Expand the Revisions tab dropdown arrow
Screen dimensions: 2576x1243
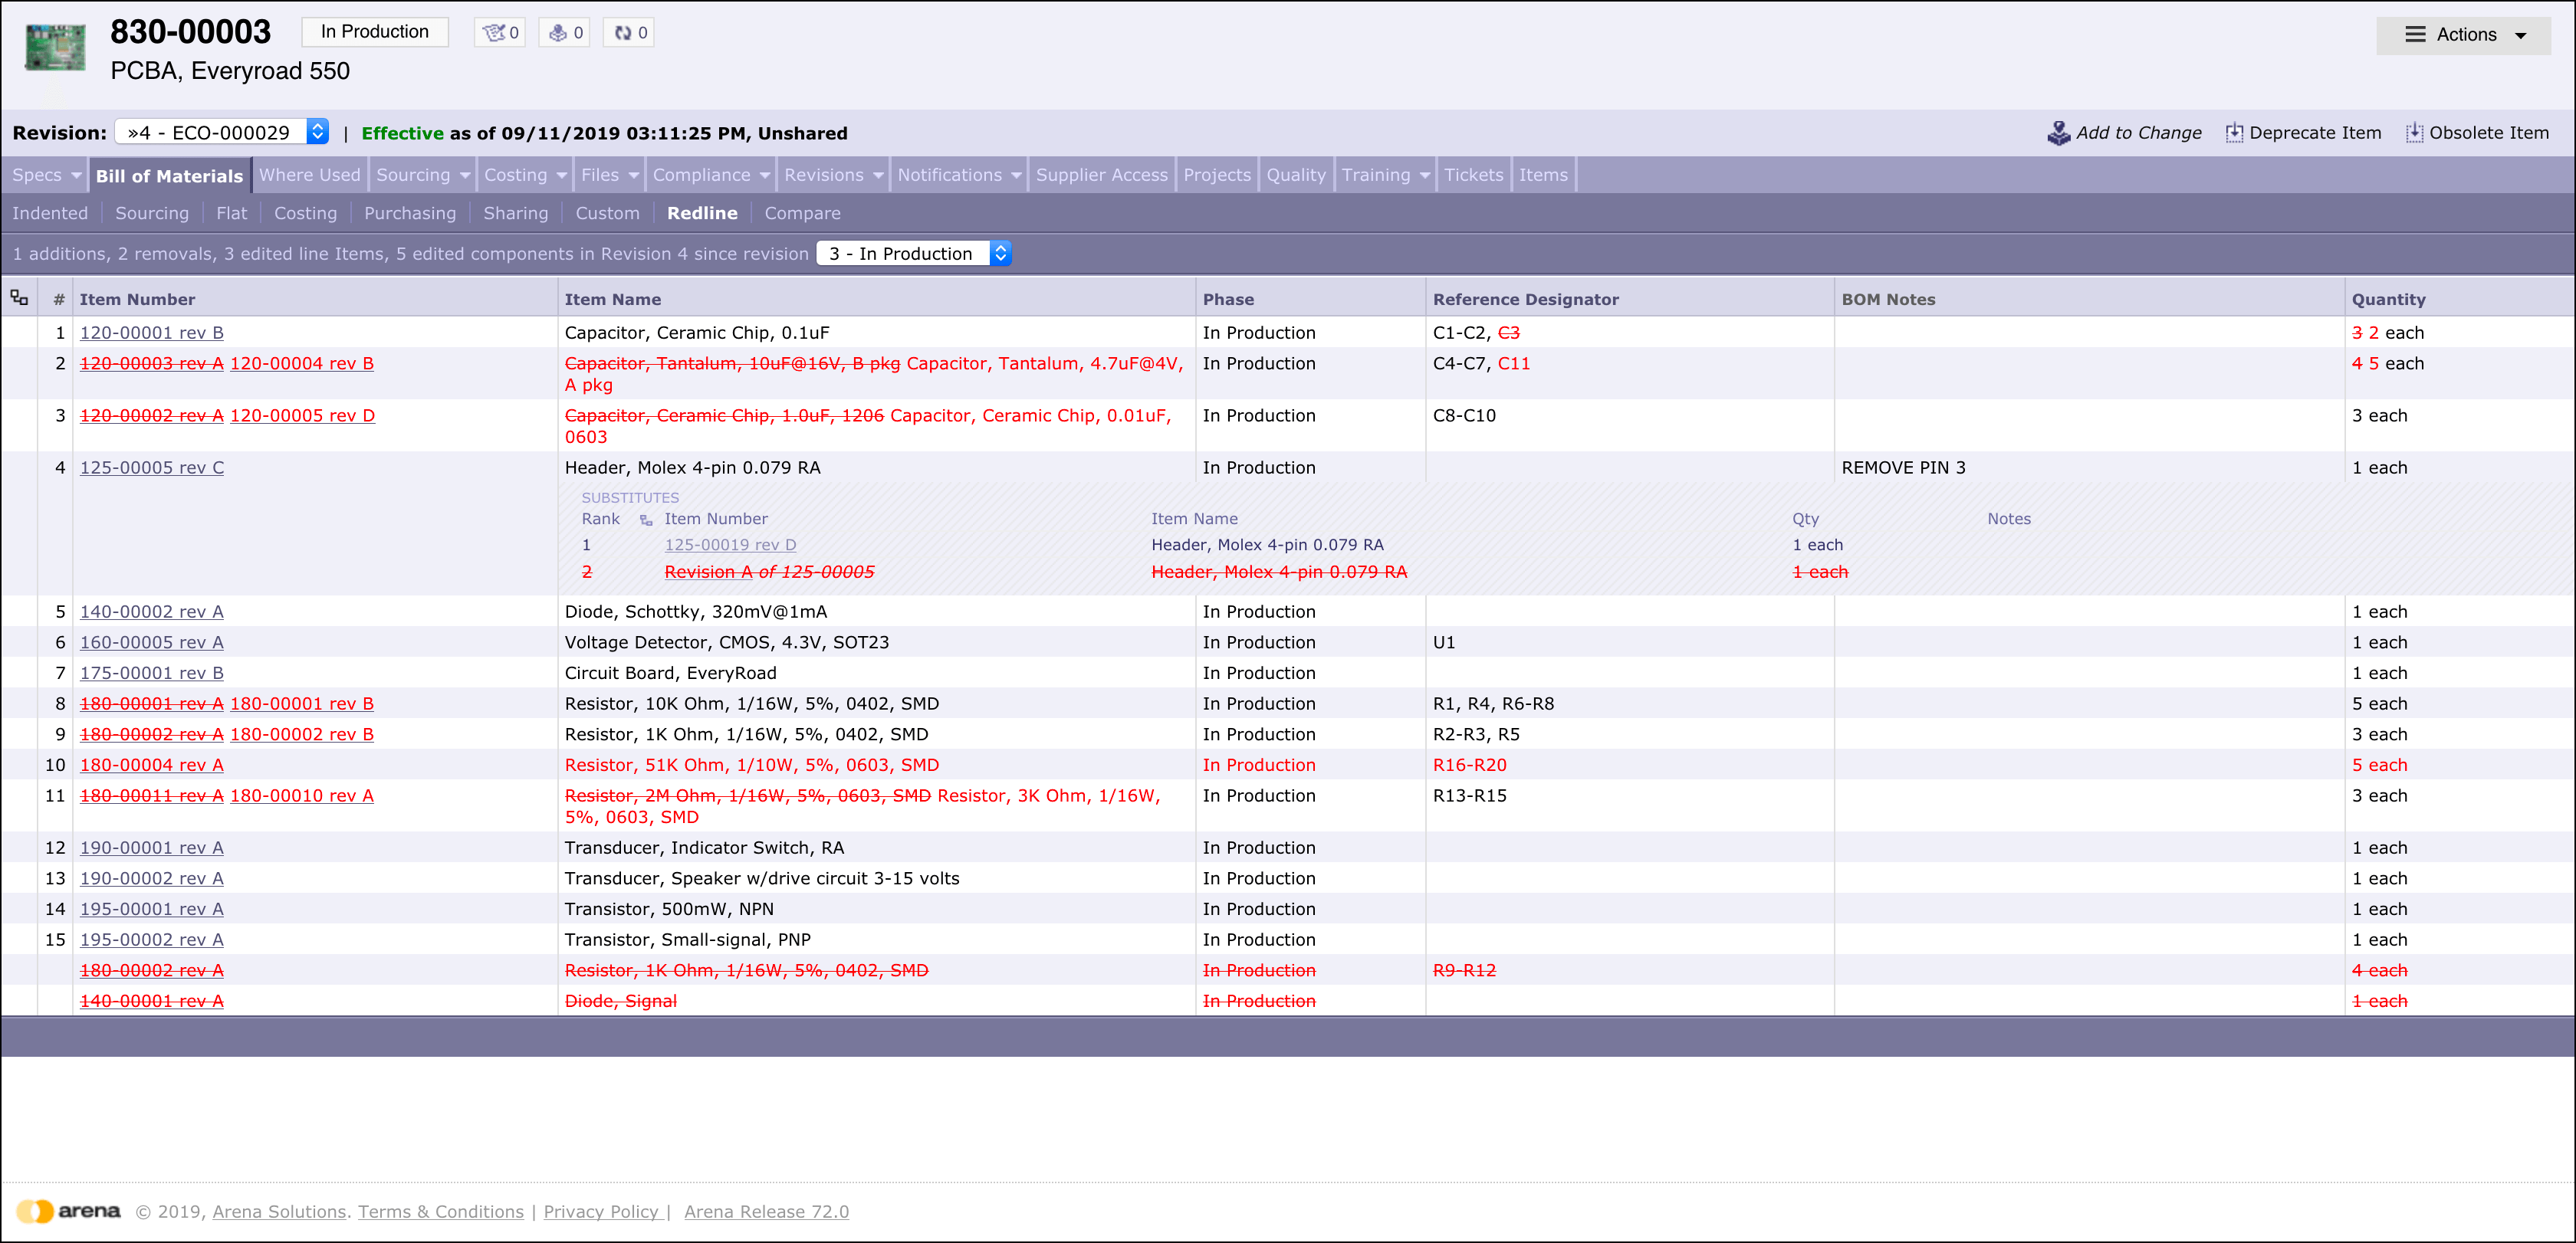click(x=878, y=175)
